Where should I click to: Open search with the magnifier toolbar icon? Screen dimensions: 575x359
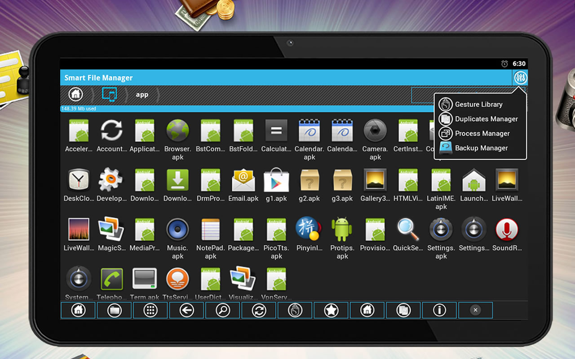(223, 310)
